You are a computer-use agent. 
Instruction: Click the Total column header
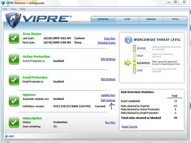tap(174, 96)
